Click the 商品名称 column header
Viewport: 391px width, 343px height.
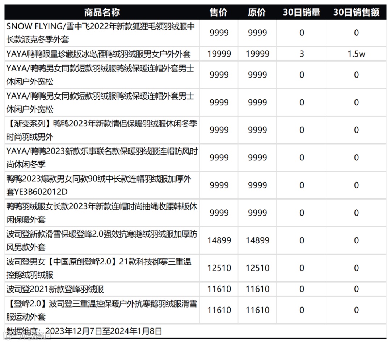(102, 12)
